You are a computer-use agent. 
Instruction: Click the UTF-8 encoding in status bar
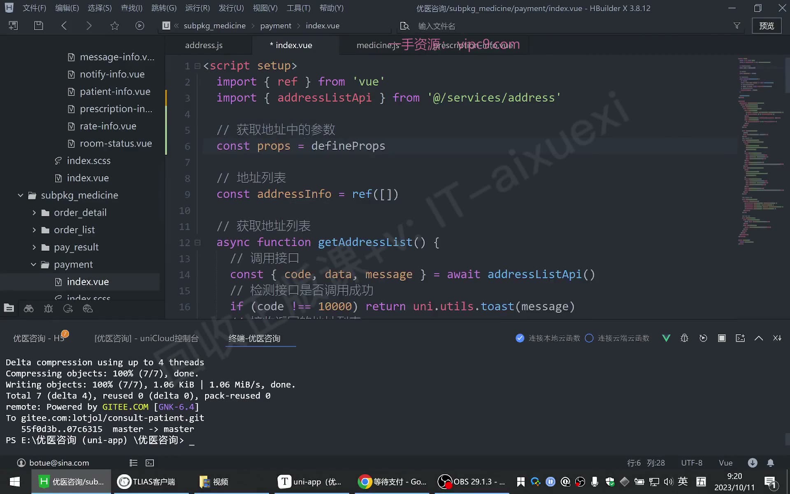[x=692, y=463]
